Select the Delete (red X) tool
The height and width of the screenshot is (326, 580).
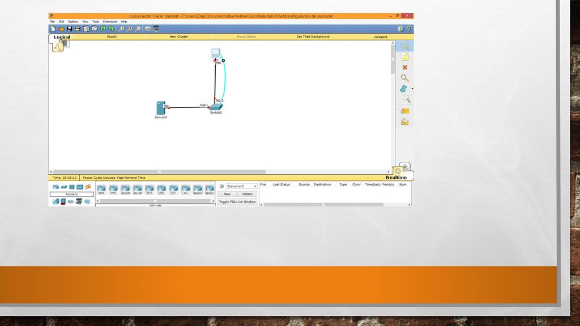tap(404, 68)
